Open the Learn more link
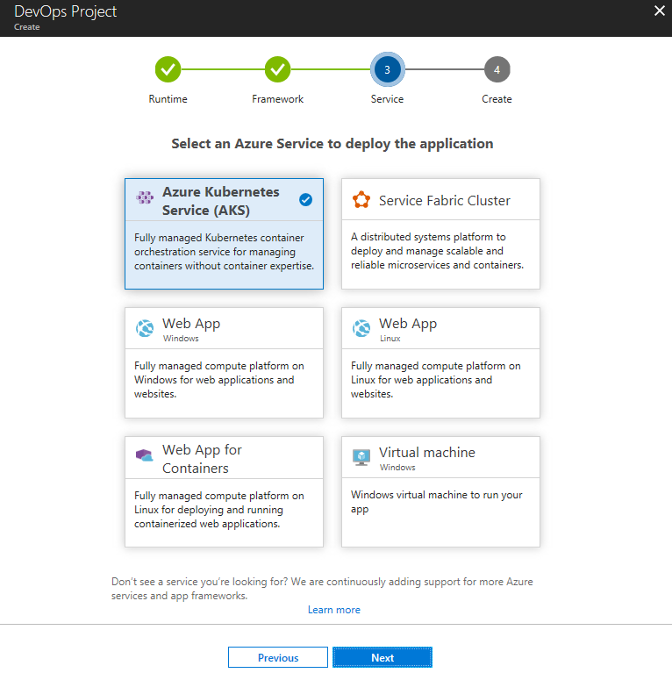 point(334,610)
